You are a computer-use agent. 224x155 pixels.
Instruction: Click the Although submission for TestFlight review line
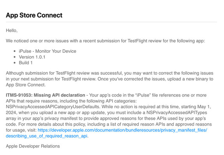tap(109, 73)
